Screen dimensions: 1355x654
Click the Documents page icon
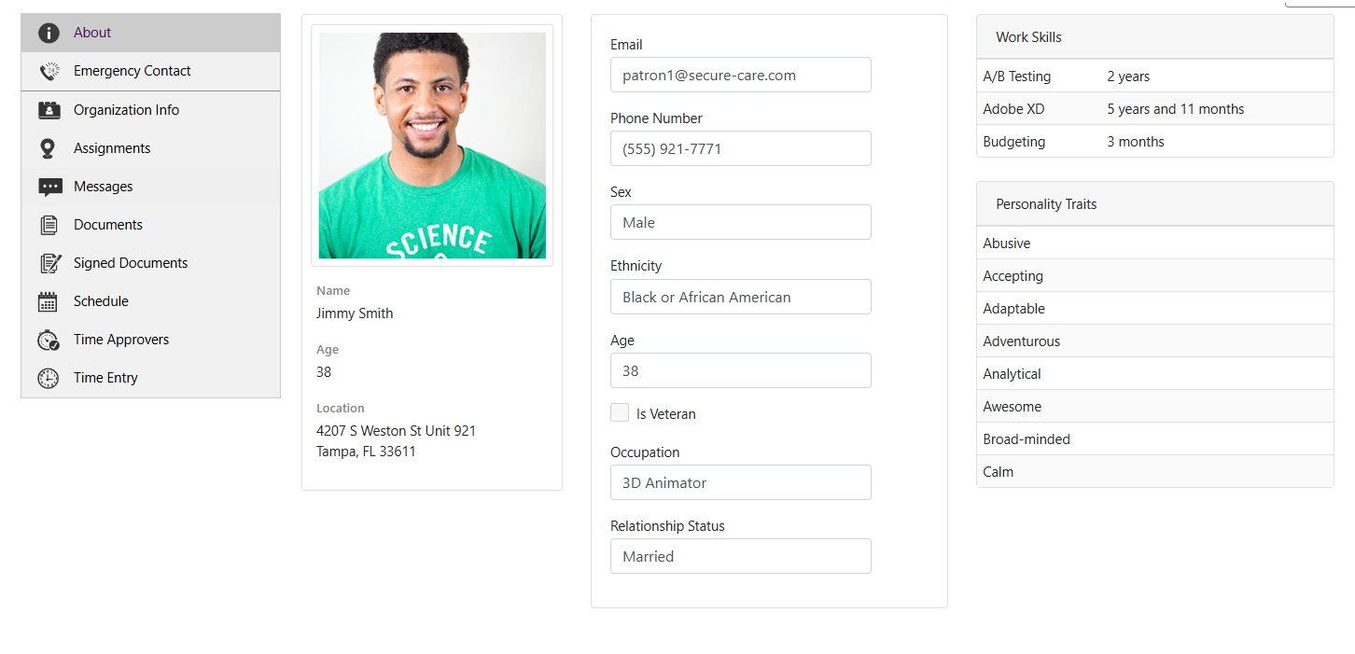[x=48, y=224]
